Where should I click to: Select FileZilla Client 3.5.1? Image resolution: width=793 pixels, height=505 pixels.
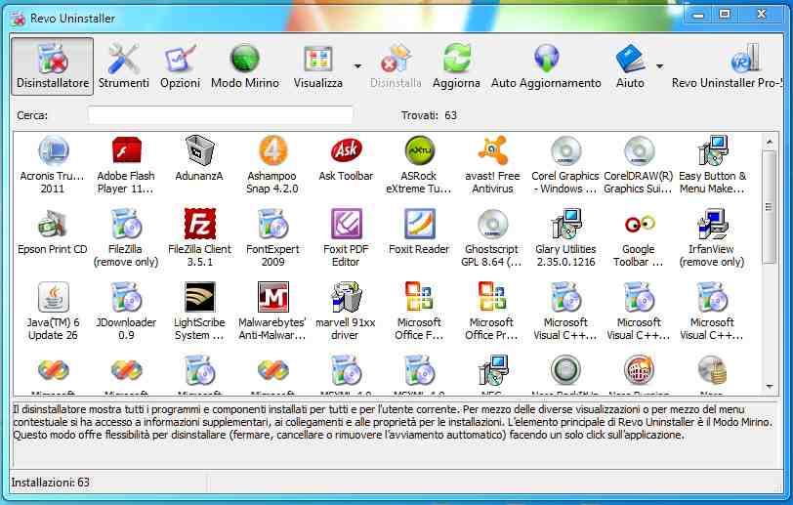[199, 238]
